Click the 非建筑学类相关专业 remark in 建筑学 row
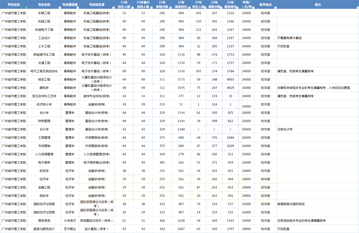 pos(313,88)
